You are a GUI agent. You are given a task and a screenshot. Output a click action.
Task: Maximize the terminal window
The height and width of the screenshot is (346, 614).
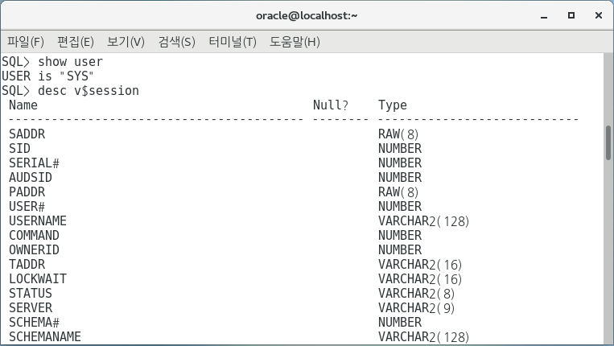point(571,15)
